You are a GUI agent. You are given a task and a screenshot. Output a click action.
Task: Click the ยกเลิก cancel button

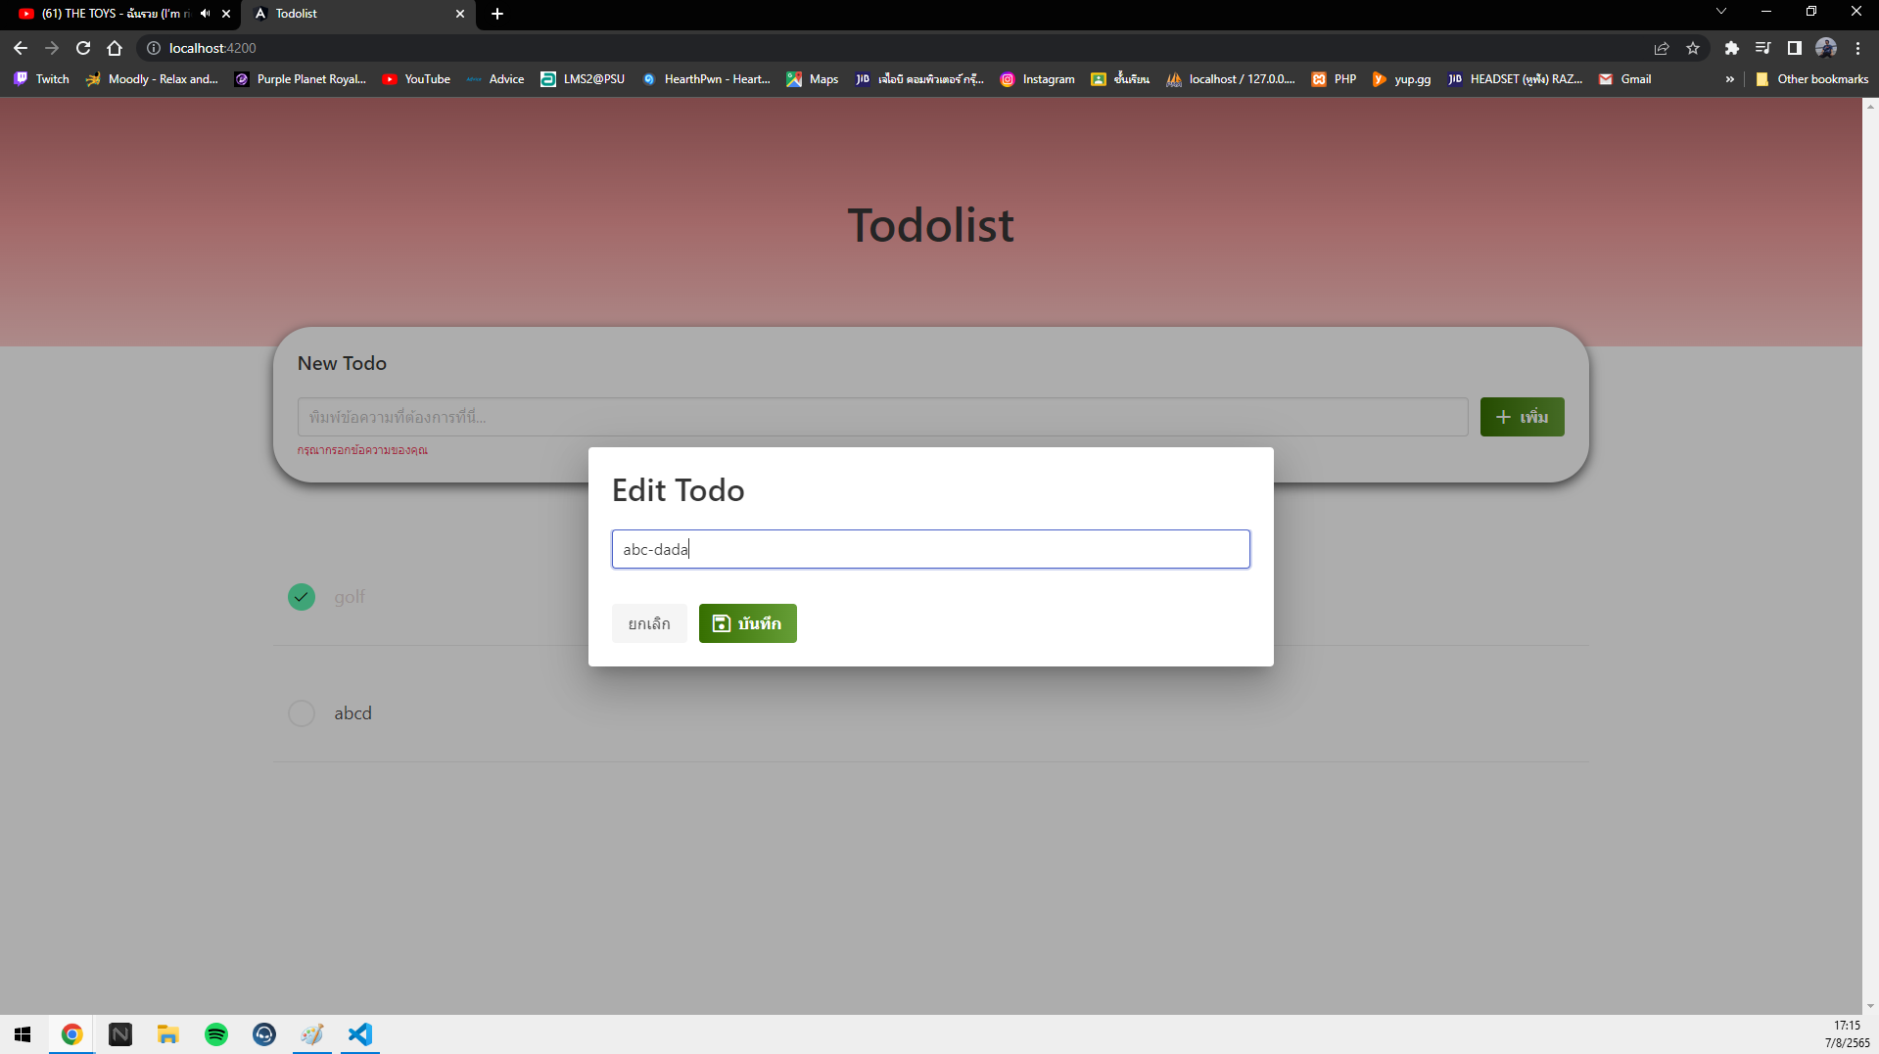point(649,623)
